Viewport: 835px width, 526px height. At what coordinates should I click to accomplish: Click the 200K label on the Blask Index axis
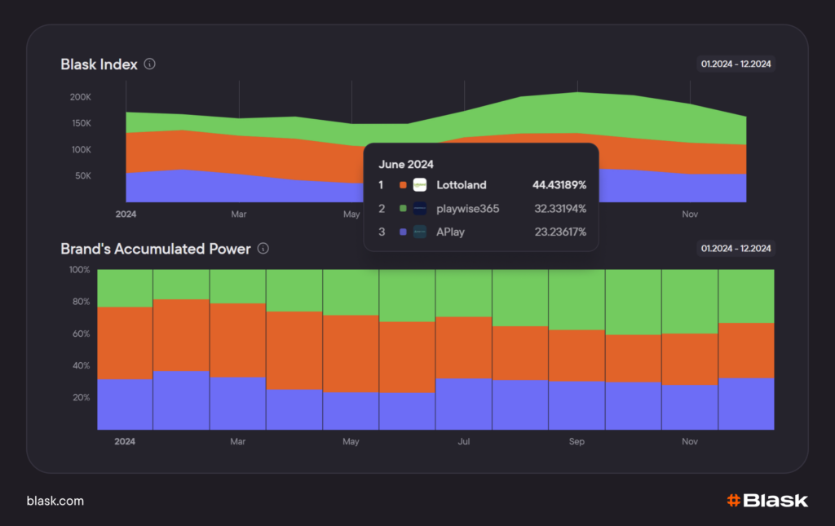(x=81, y=97)
